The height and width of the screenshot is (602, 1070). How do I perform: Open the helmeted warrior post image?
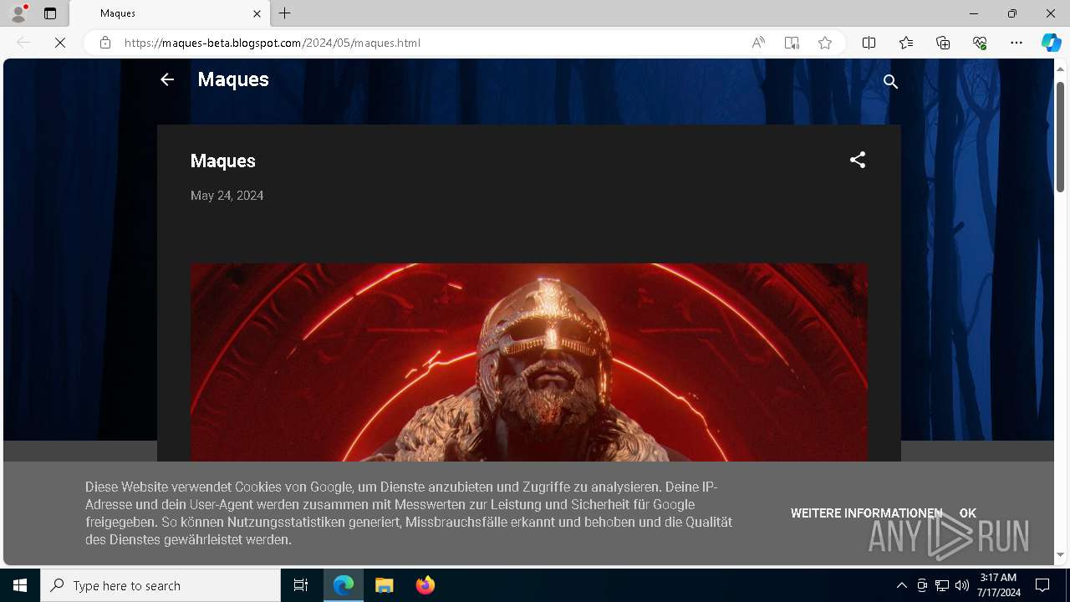click(x=529, y=362)
